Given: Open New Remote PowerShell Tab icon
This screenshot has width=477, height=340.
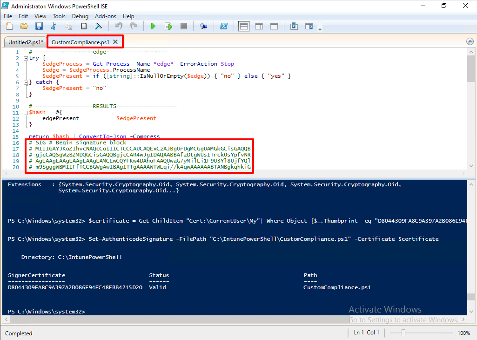Looking at the screenshot, I should pos(203,26).
